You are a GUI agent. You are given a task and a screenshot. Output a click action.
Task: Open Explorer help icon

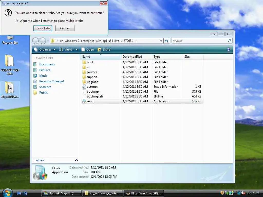[x=228, y=50]
